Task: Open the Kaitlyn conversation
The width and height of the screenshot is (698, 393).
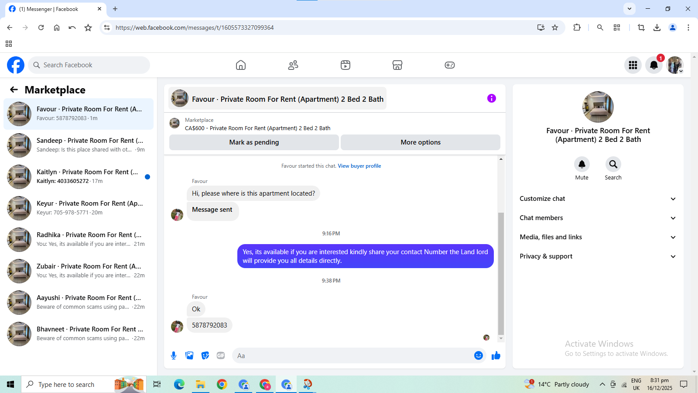Action: point(79,177)
